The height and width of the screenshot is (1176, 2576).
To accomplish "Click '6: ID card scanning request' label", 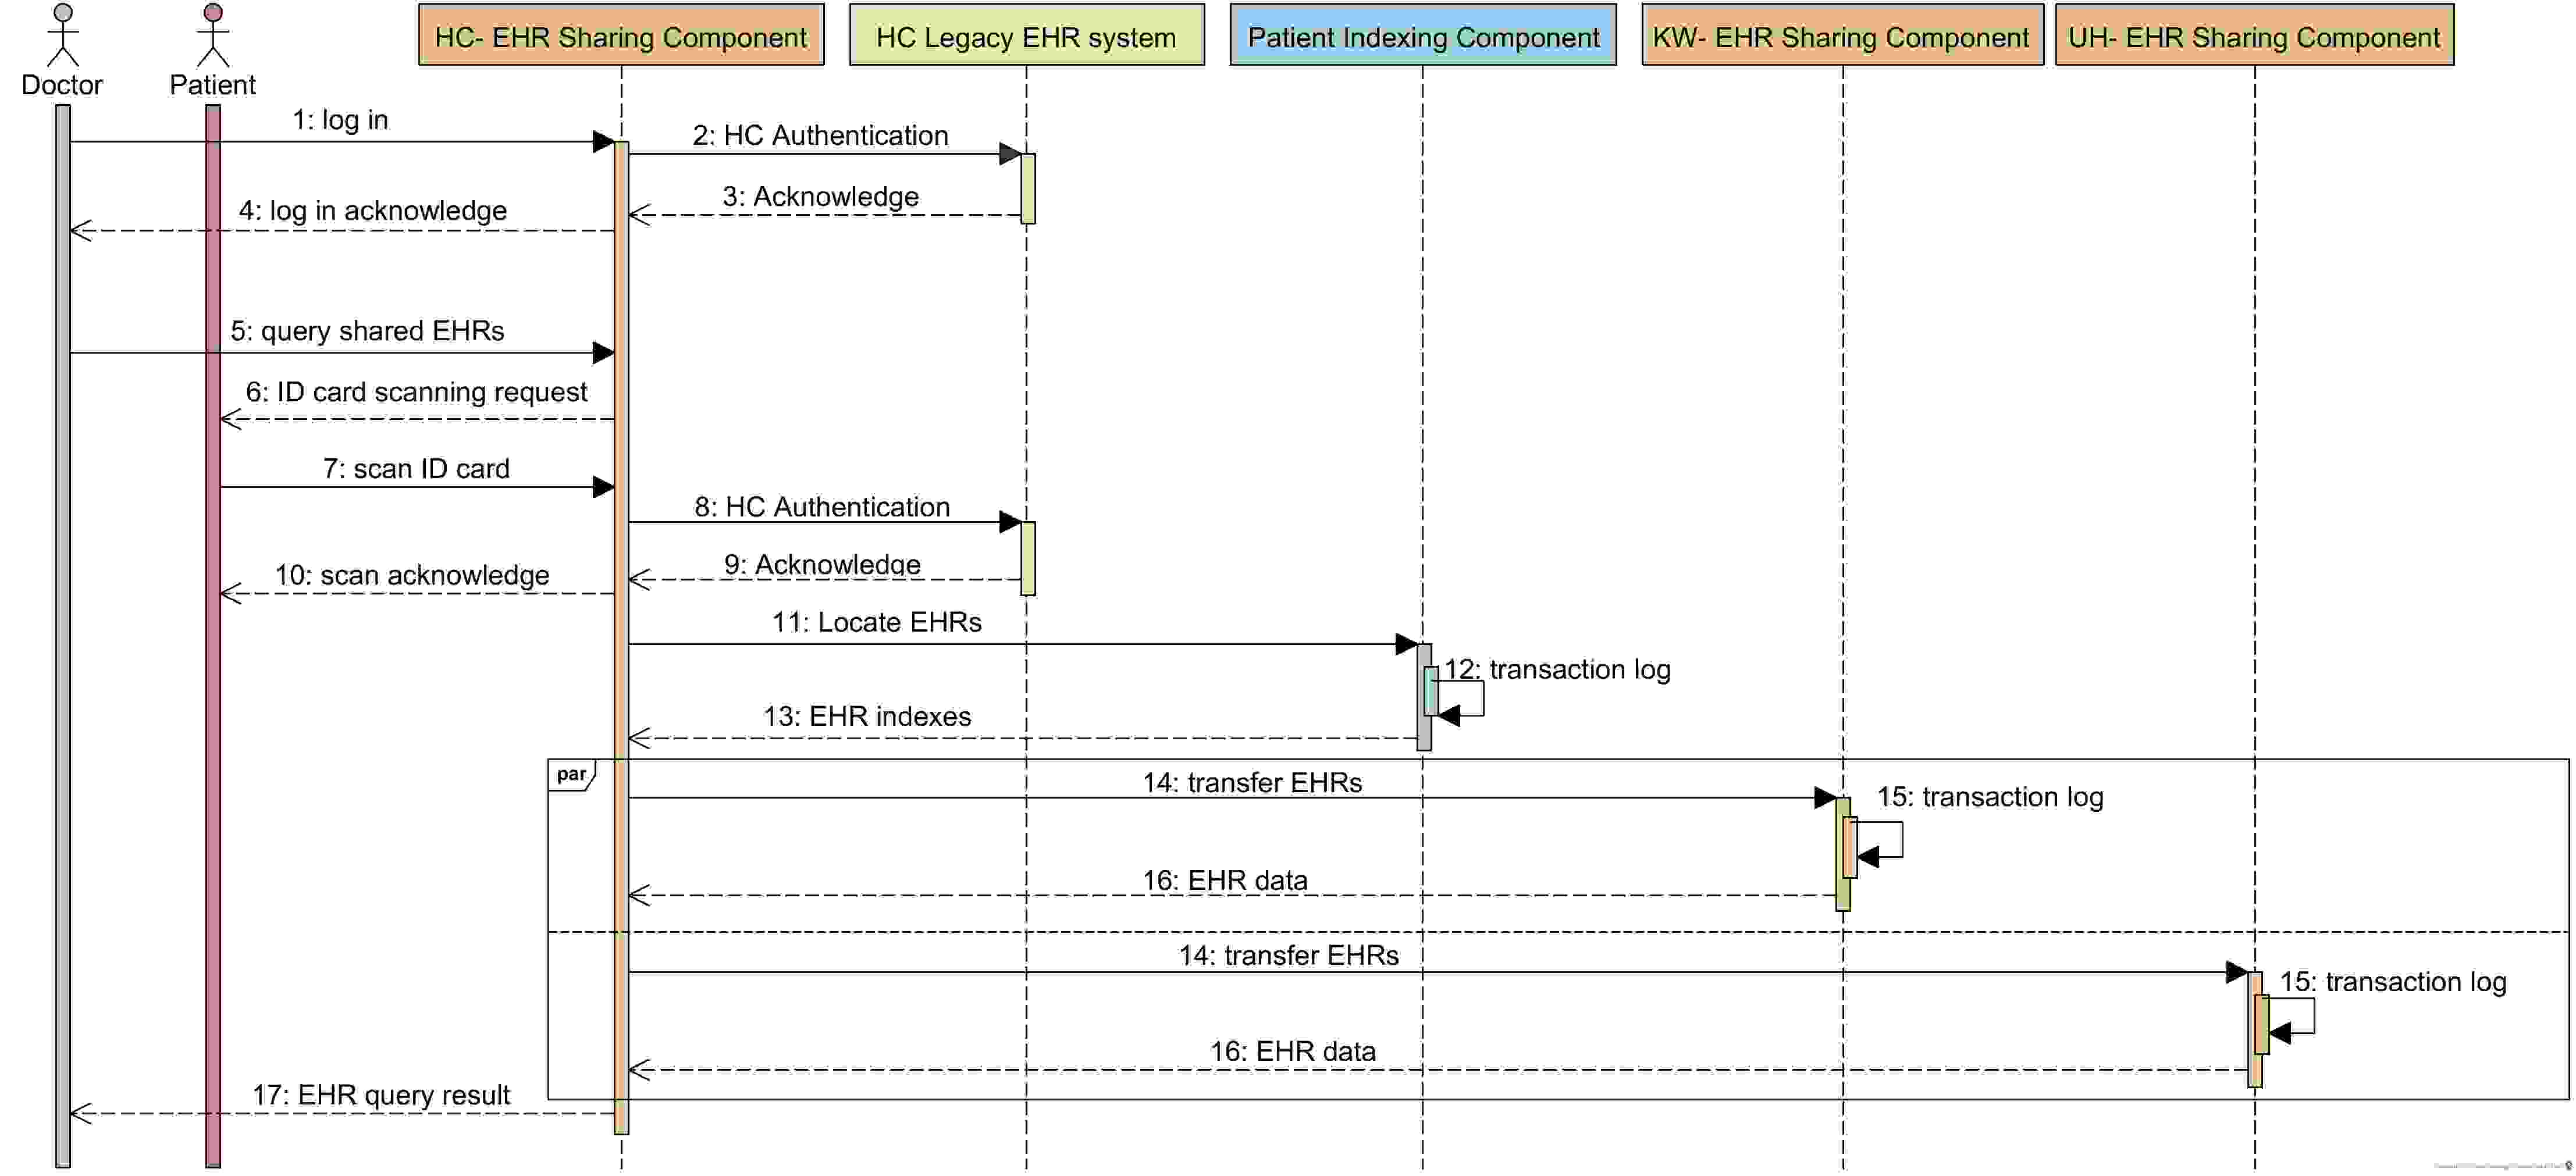I will pos(416,392).
